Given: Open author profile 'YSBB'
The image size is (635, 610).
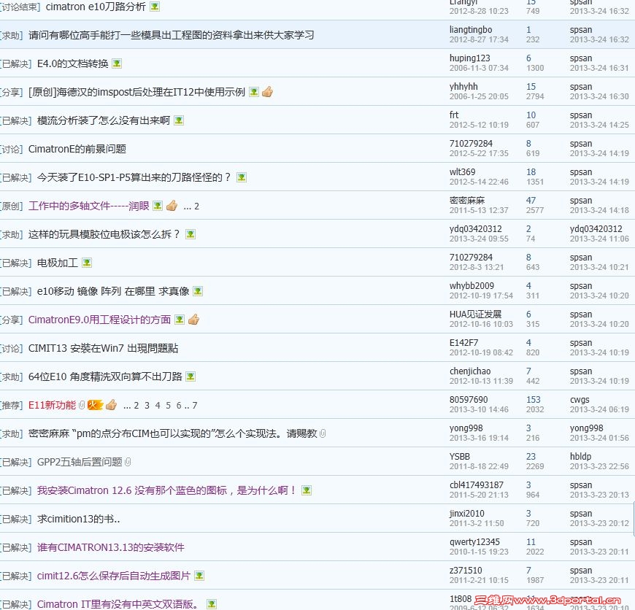Looking at the screenshot, I should click(460, 457).
